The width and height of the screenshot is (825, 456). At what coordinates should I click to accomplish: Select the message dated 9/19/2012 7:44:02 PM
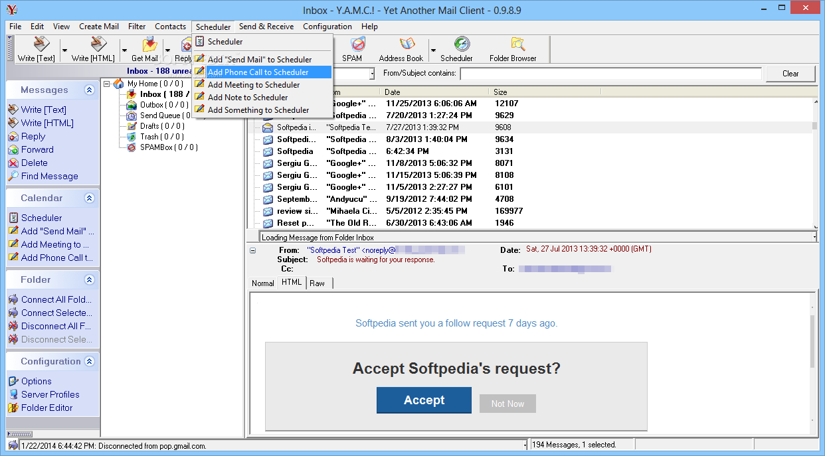coord(531,199)
